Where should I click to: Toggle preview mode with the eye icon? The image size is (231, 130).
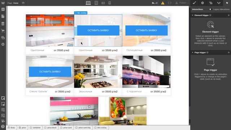23,3
